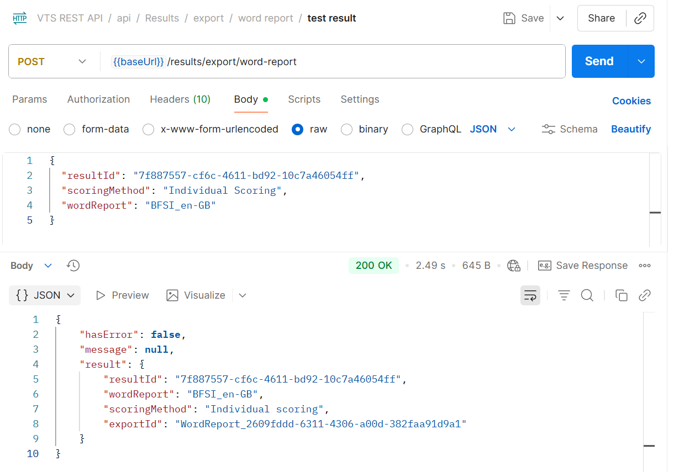Open the network info globe icon

point(514,266)
